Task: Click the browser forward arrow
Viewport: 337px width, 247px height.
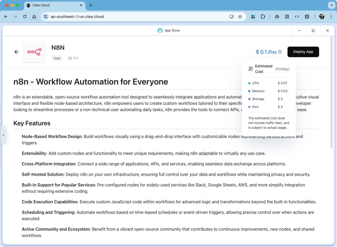Action: pyautogui.click(x=15, y=17)
